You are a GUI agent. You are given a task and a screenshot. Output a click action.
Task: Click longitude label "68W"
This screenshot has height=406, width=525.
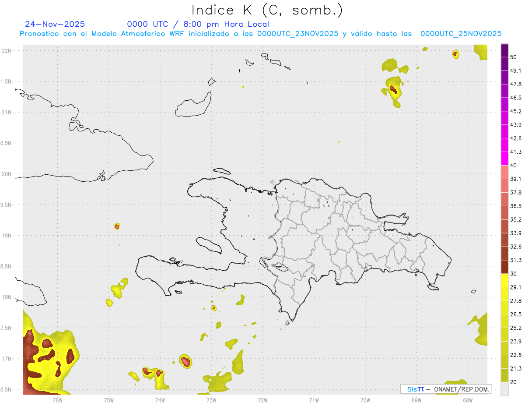point(468,400)
